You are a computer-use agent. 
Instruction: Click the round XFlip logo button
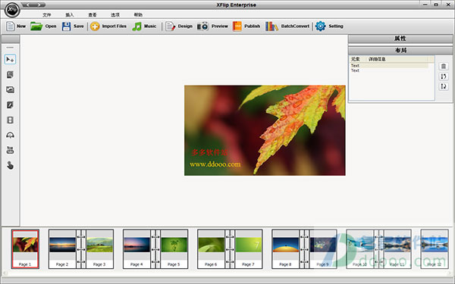(12, 10)
